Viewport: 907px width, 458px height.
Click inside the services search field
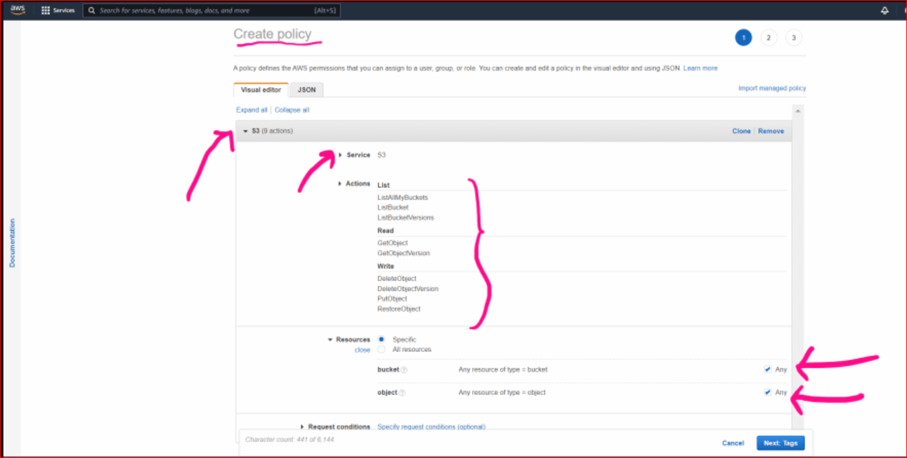point(205,10)
